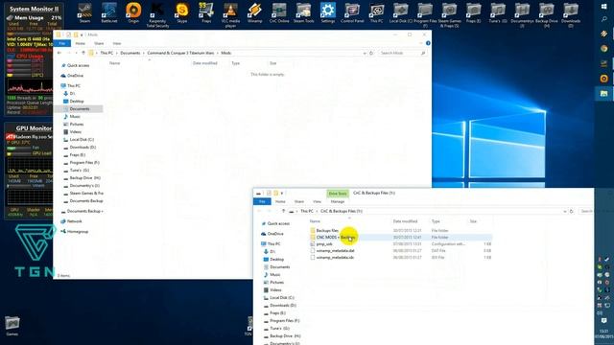Open Kaspersky Total Security shortcut

pos(157,15)
